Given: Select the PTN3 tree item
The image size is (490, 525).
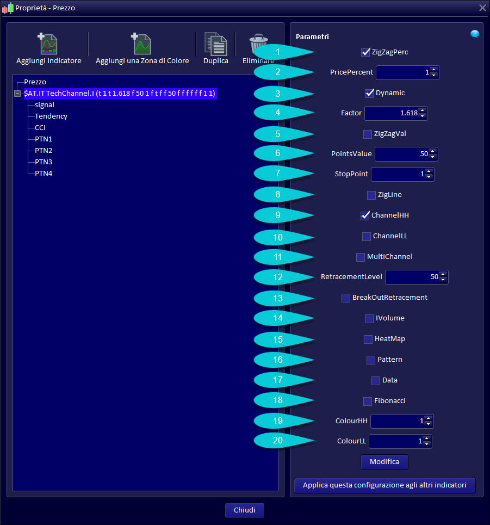Looking at the screenshot, I should (x=44, y=162).
